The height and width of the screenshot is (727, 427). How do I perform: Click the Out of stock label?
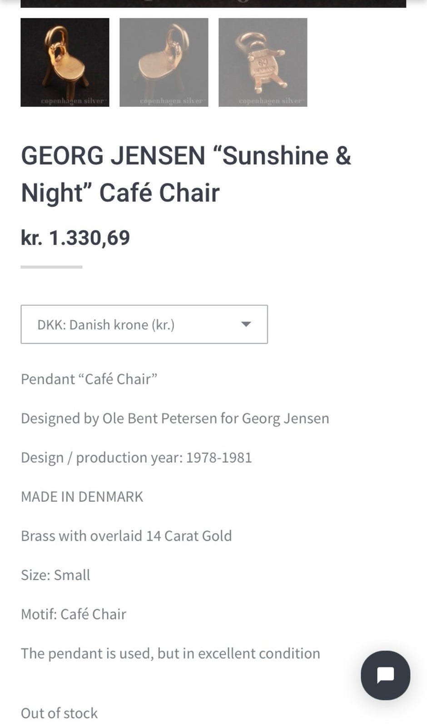59,713
